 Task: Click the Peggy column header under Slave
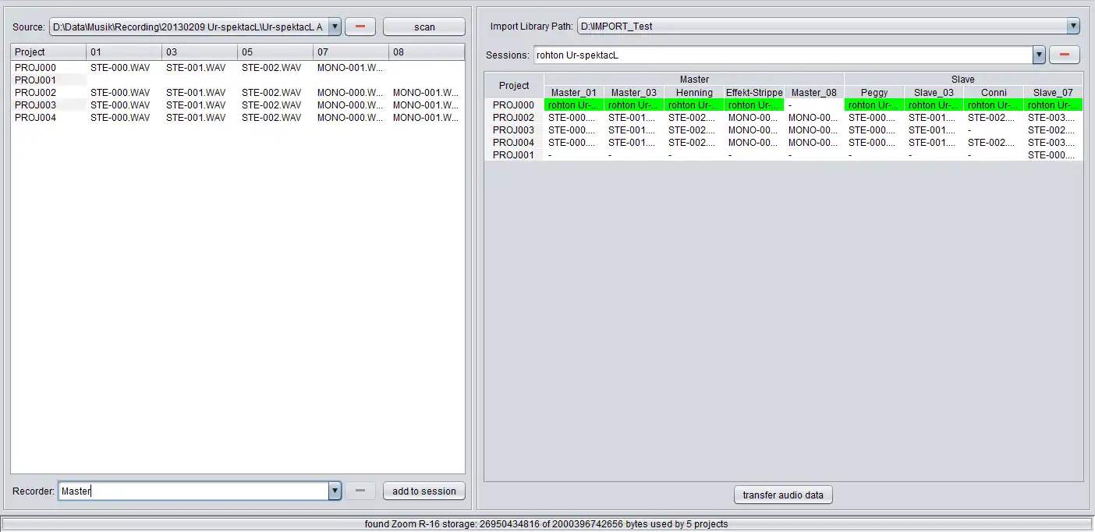point(874,92)
